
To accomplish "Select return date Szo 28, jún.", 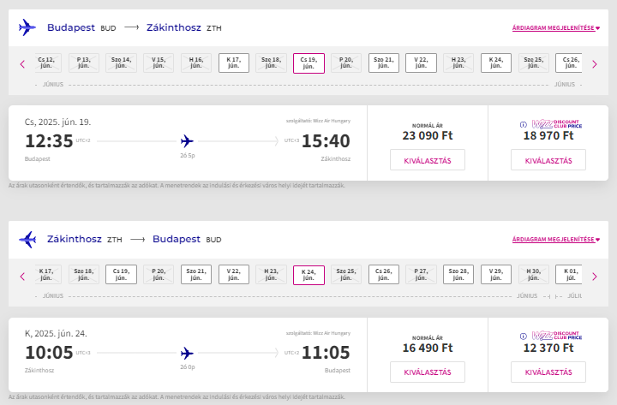I will pos(458,275).
